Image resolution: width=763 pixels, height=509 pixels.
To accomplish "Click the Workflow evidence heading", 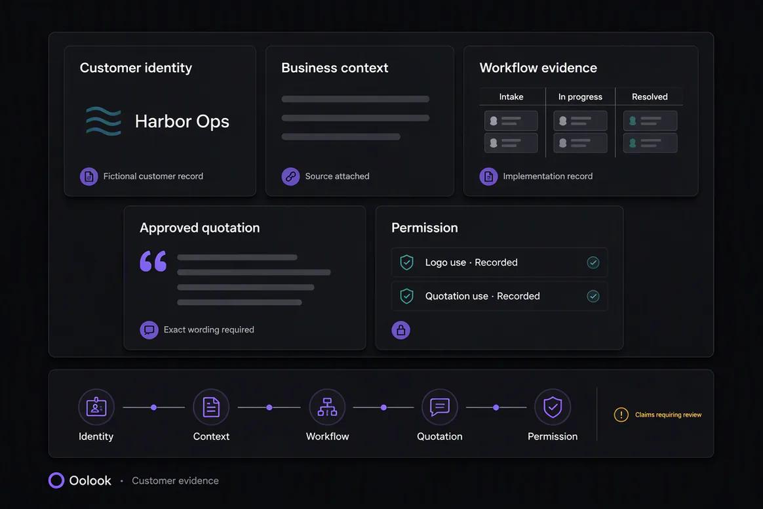I will click(538, 68).
